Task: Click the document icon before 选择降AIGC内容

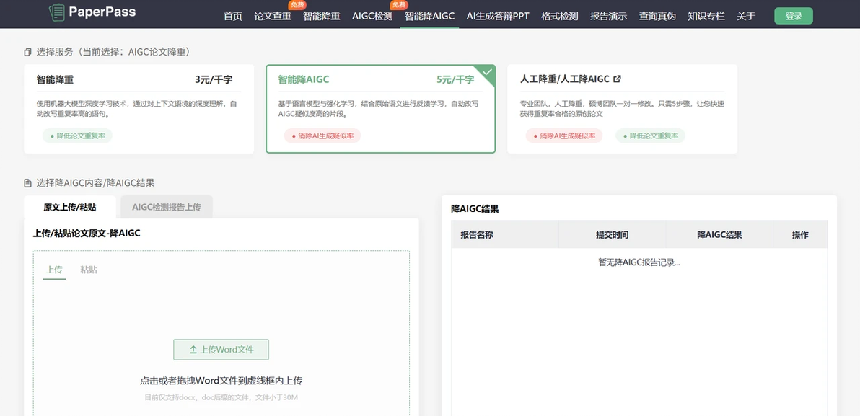Action: click(x=27, y=183)
